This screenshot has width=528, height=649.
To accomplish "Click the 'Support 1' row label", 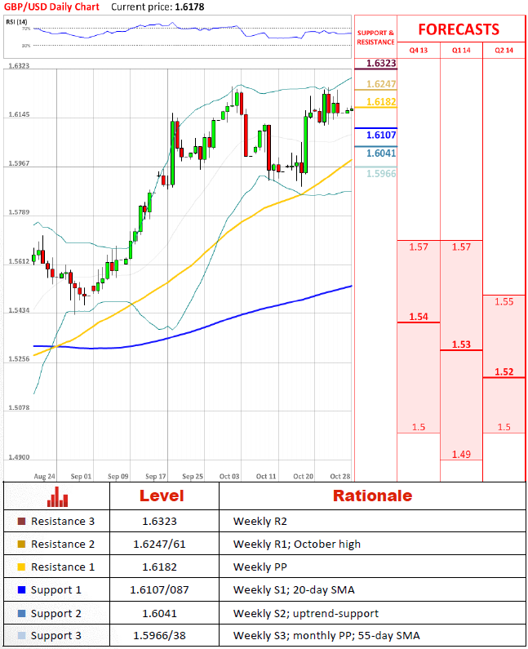I will 55,589.
